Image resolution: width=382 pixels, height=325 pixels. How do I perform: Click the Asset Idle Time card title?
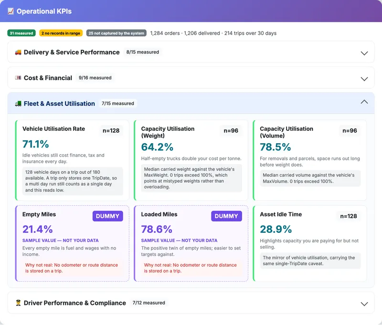coord(281,214)
